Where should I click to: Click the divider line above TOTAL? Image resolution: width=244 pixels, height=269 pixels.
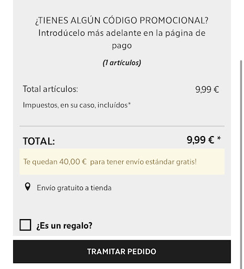point(122,126)
